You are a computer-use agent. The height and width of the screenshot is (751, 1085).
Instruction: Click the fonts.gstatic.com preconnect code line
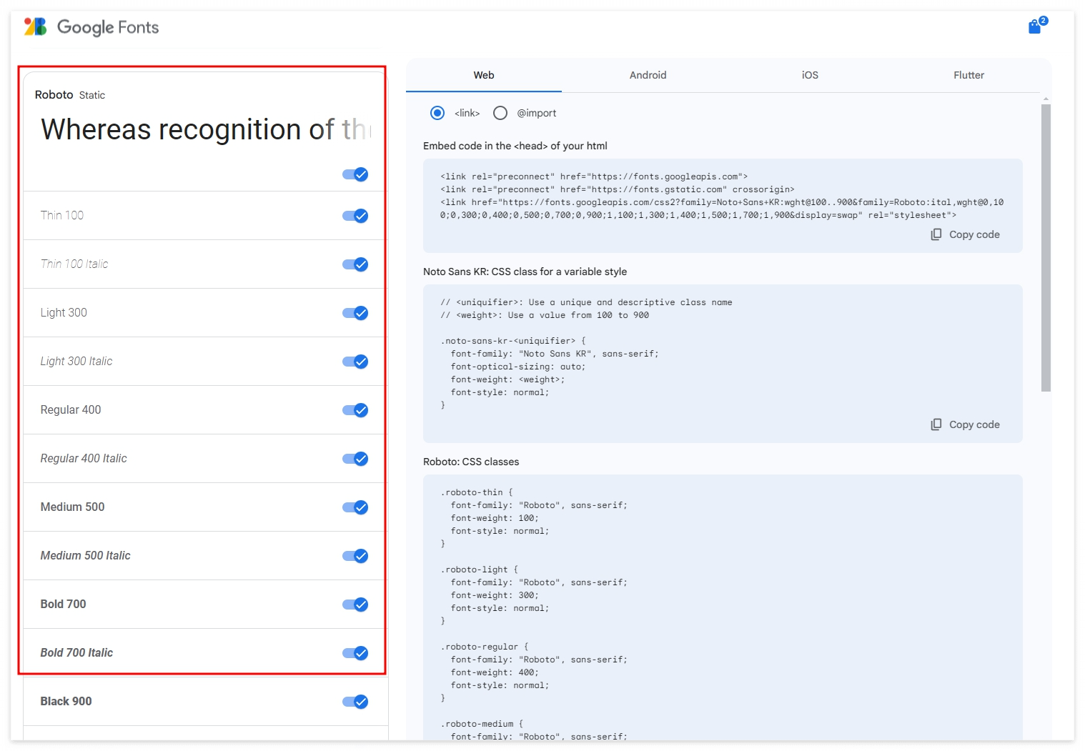618,189
